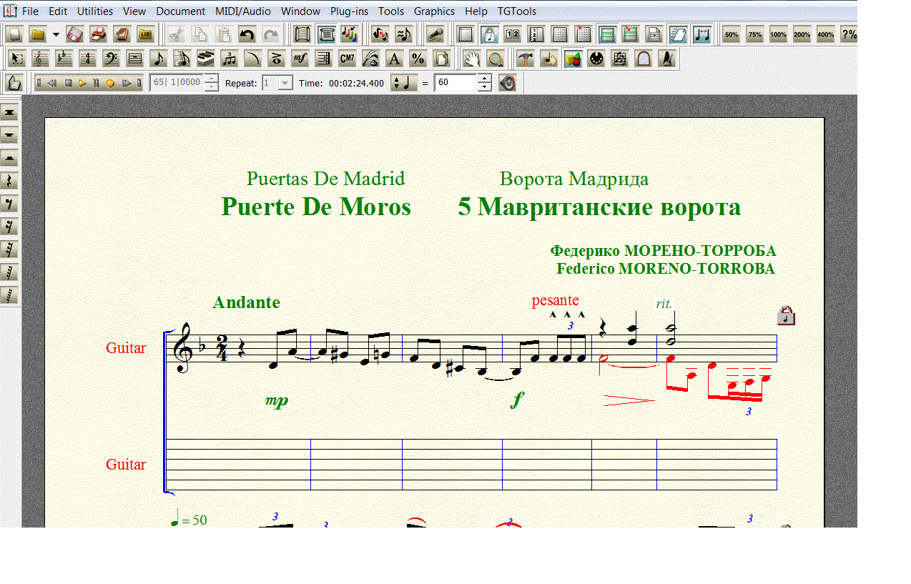Select quarter rest in rests palette

(x=10, y=181)
